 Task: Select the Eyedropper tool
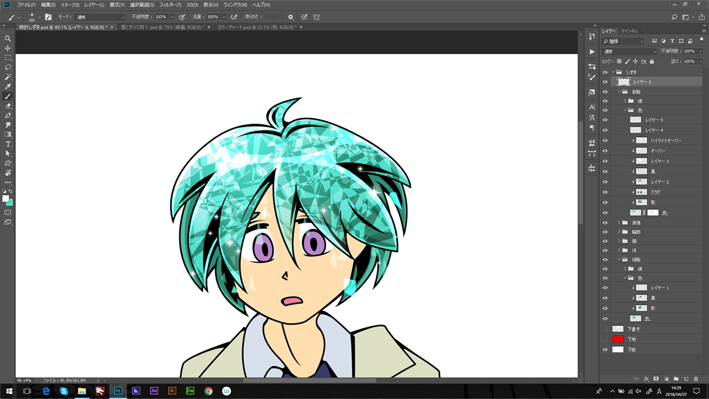tap(7, 87)
